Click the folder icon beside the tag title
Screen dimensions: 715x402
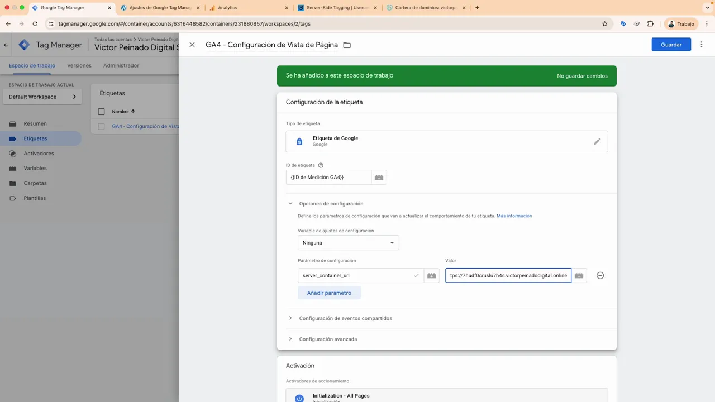pyautogui.click(x=347, y=45)
